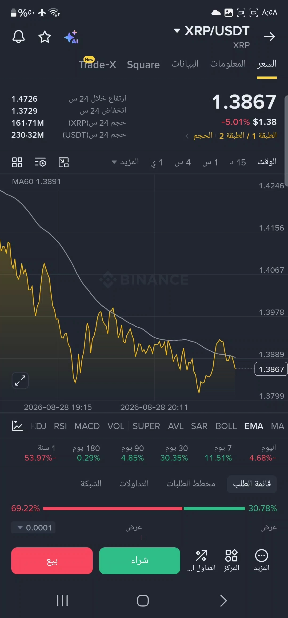Image resolution: width=288 pixels, height=618 pixels.
Task: Tap the Android home button
Action: [143, 601]
